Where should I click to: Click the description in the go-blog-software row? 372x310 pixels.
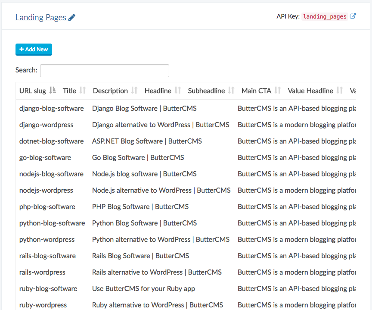pyautogui.click(x=297, y=157)
